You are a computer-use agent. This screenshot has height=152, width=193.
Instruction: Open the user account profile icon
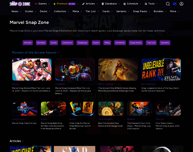181,4
